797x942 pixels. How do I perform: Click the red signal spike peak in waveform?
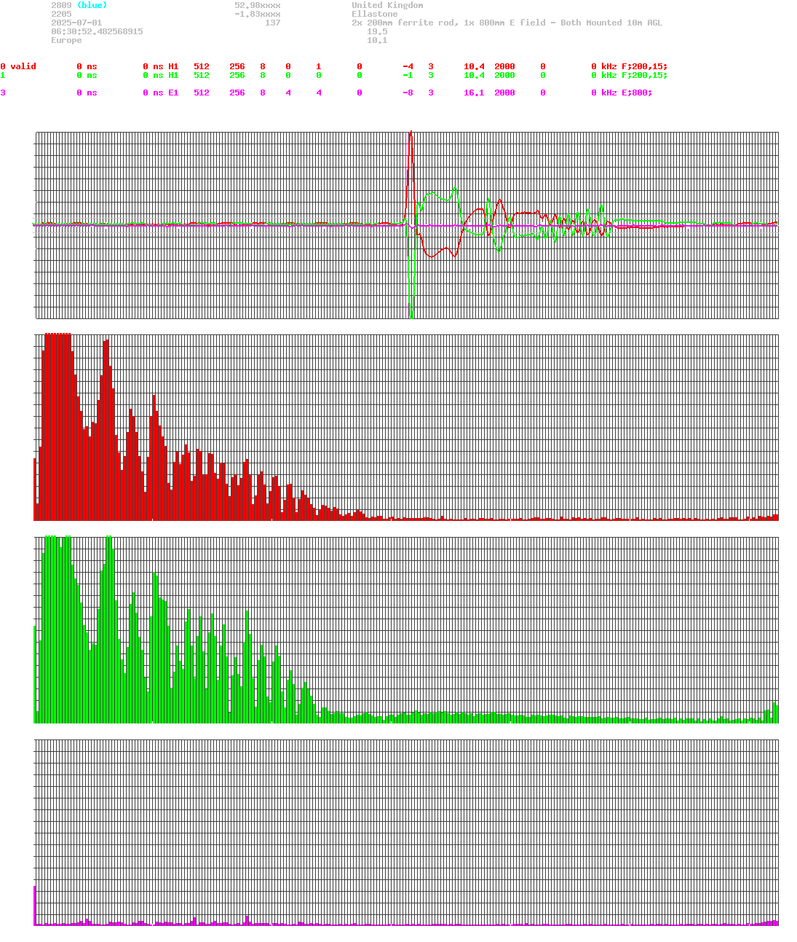411,133
